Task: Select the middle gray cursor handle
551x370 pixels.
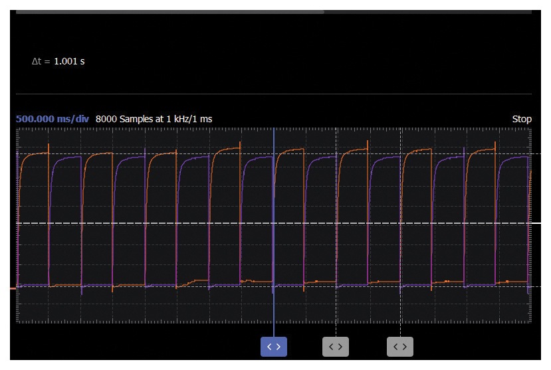Action: 336,347
